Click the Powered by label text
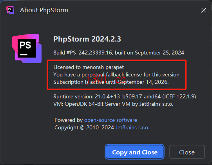The image size is (212, 165). pos(69,120)
